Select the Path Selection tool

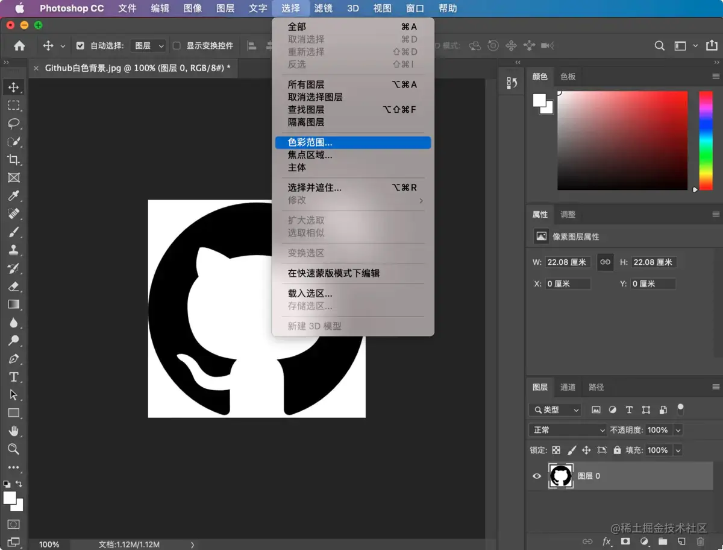(x=13, y=395)
